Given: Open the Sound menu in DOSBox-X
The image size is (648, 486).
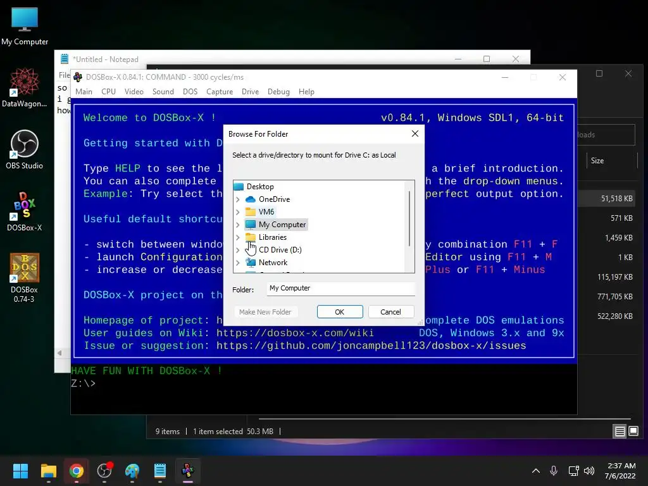Looking at the screenshot, I should (163, 92).
